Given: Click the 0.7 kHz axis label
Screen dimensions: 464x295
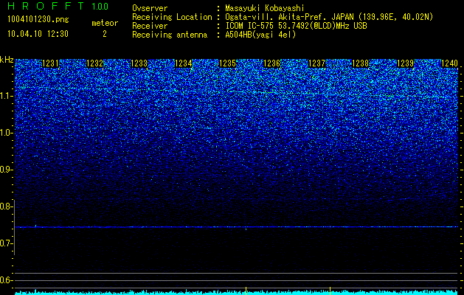Looking at the screenshot, I should tap(6, 243).
